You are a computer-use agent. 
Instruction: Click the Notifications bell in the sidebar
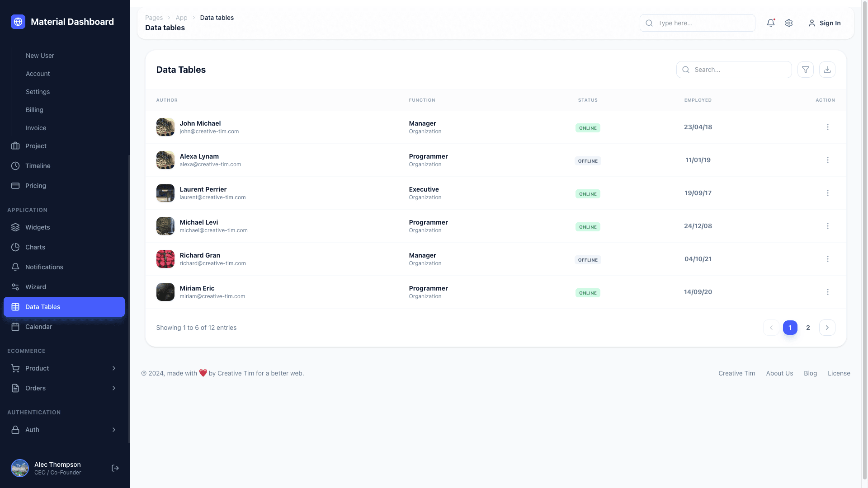pyautogui.click(x=15, y=267)
